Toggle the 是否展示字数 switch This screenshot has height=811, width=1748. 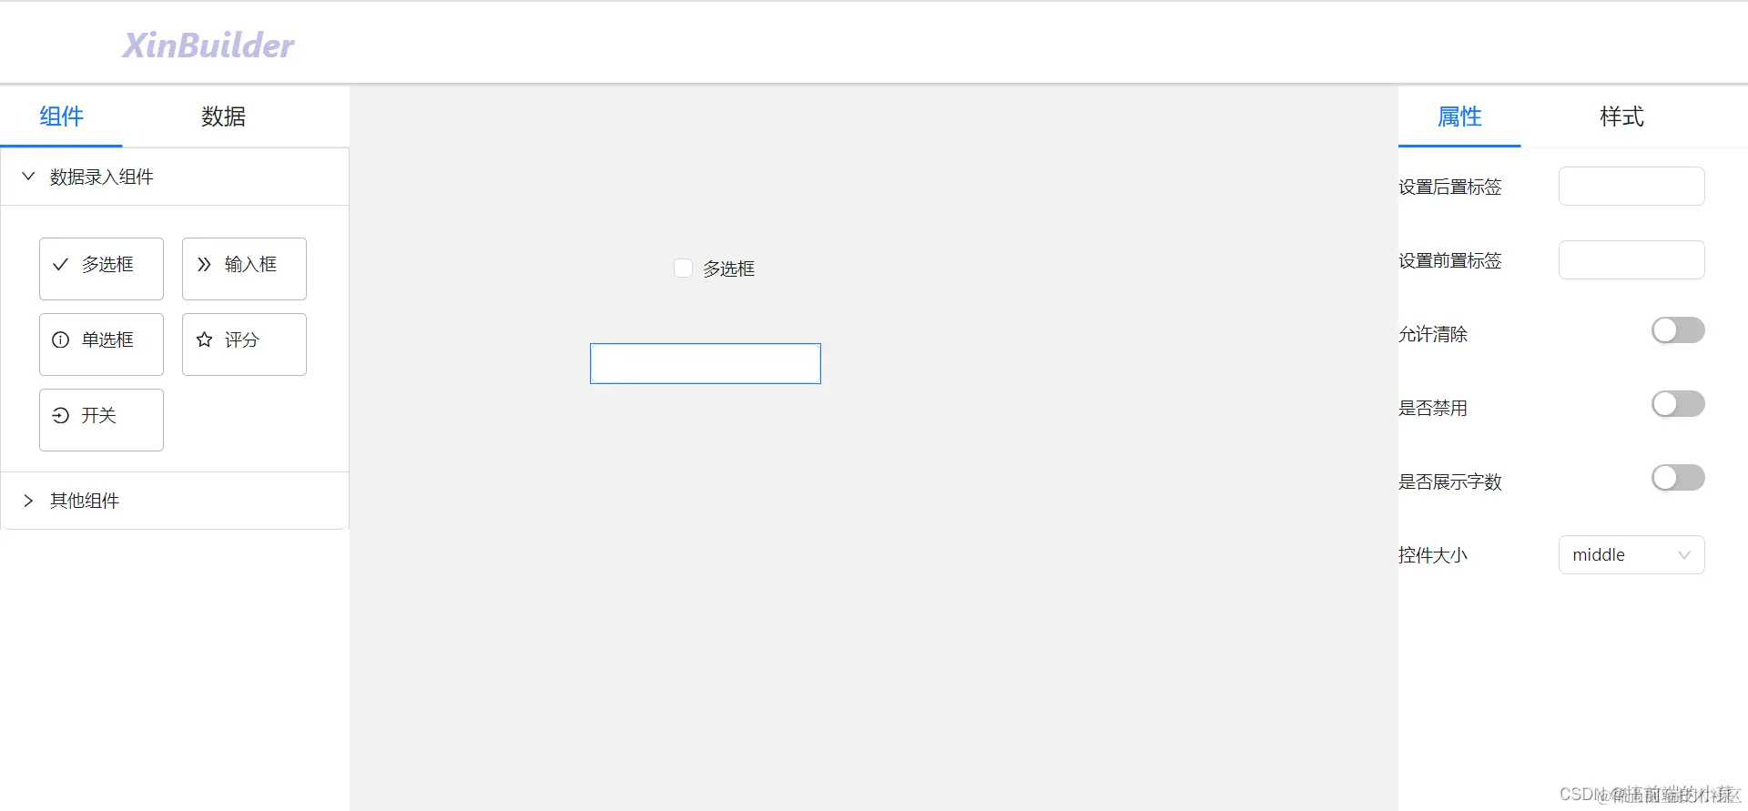[x=1678, y=478]
